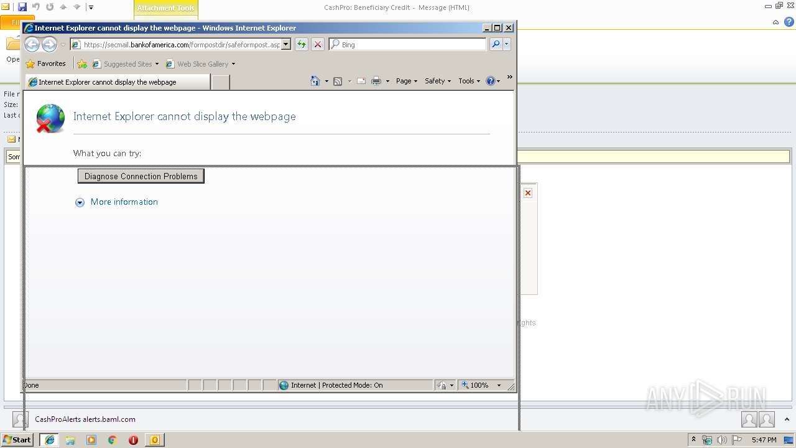This screenshot has height=448, width=796.
Task: Click the green Refresh page icon
Action: 302,45
